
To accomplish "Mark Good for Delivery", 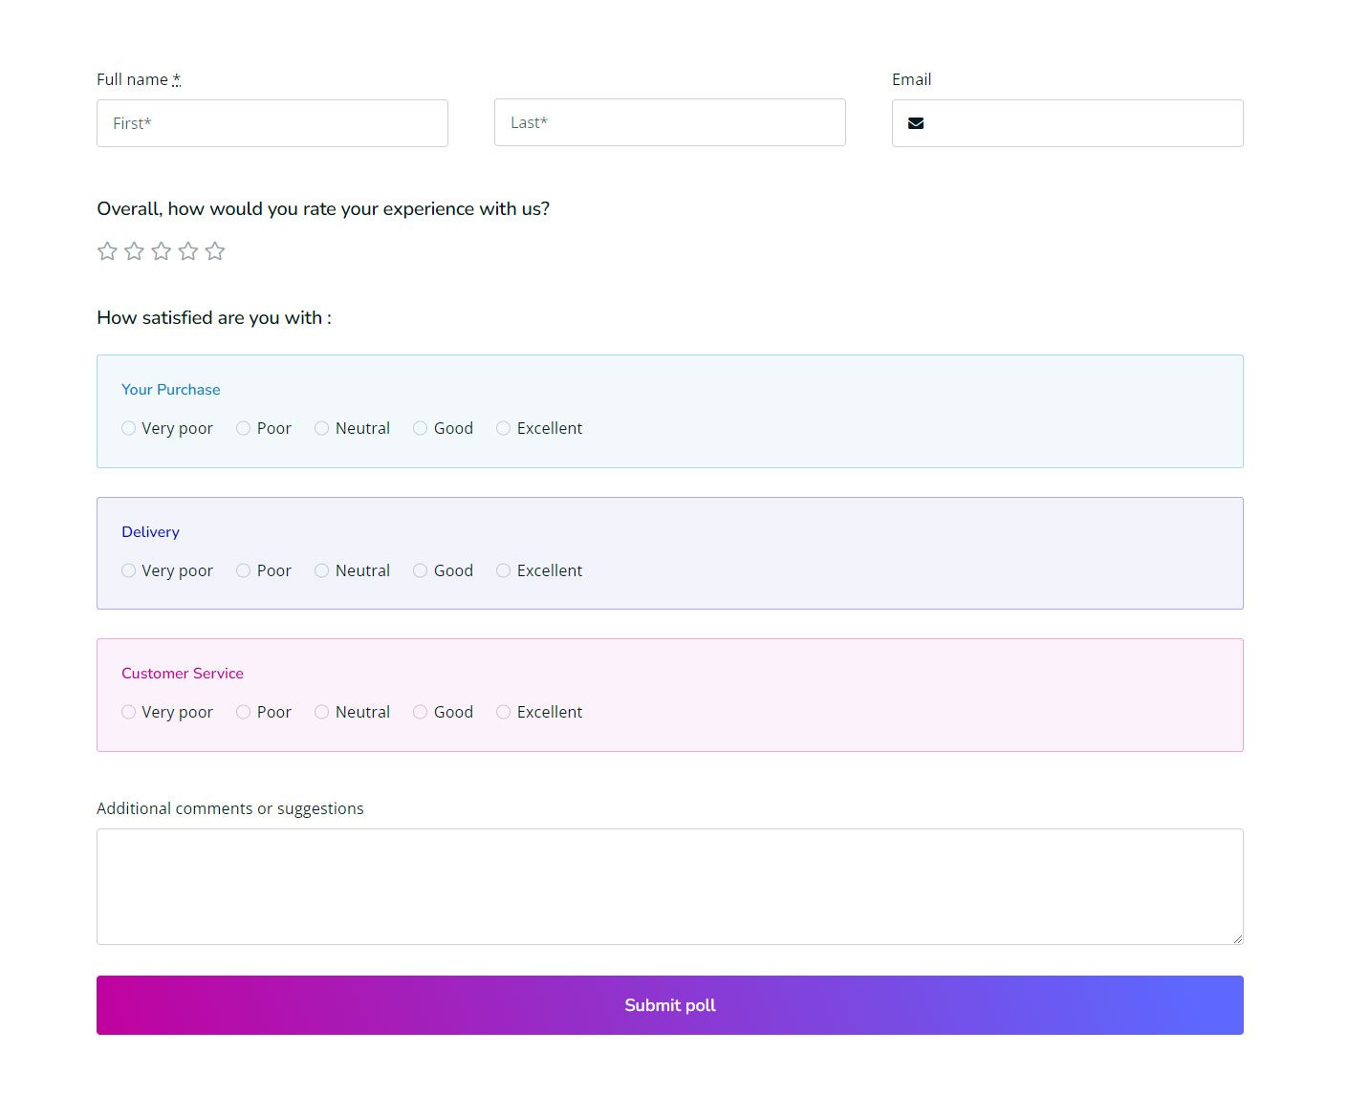I will coord(420,570).
